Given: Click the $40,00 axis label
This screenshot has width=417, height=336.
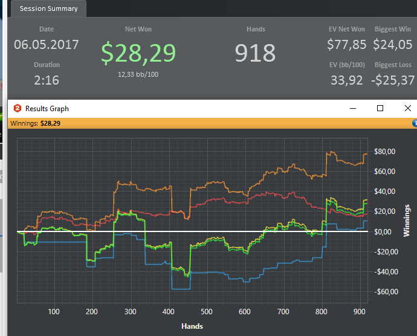Looking at the screenshot, I should coord(384,192).
